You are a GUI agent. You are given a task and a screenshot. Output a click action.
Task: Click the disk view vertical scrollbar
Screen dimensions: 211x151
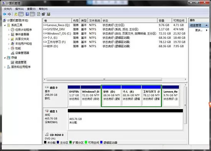coord(185,105)
